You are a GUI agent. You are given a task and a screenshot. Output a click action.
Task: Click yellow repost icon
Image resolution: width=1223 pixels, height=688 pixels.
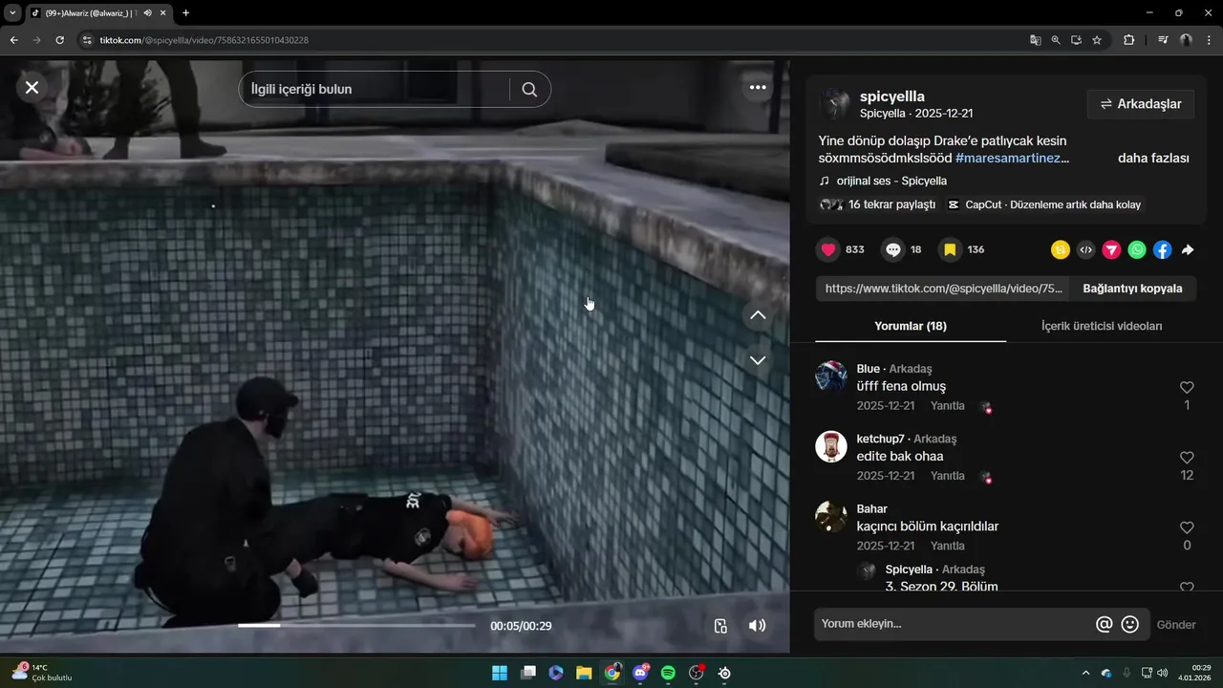1061,249
